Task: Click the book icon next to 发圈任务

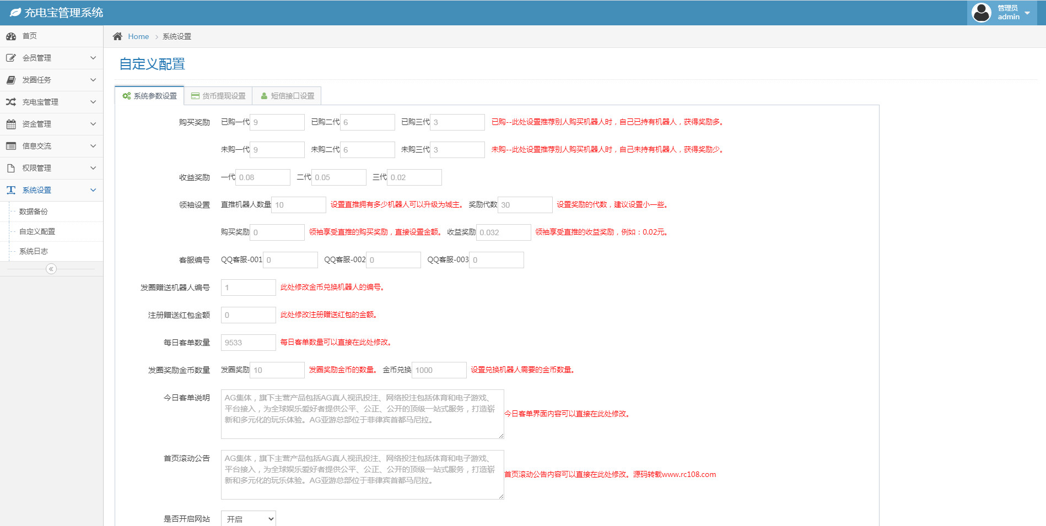Action: point(11,80)
